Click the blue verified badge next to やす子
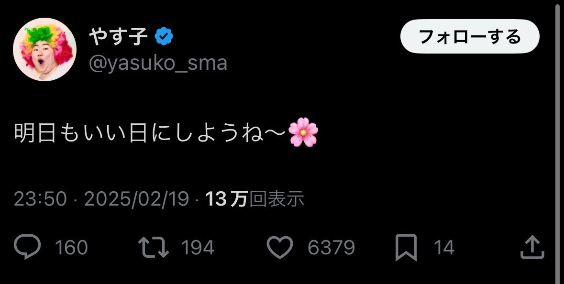 click(164, 36)
